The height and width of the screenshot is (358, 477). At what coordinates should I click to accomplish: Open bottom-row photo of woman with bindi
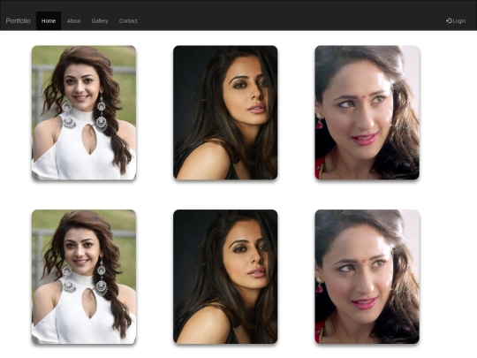click(367, 277)
